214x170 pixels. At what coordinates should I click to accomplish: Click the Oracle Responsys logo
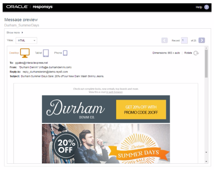pos(30,7)
